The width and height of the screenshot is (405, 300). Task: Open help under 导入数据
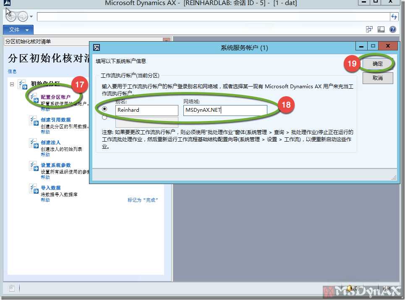(45, 200)
